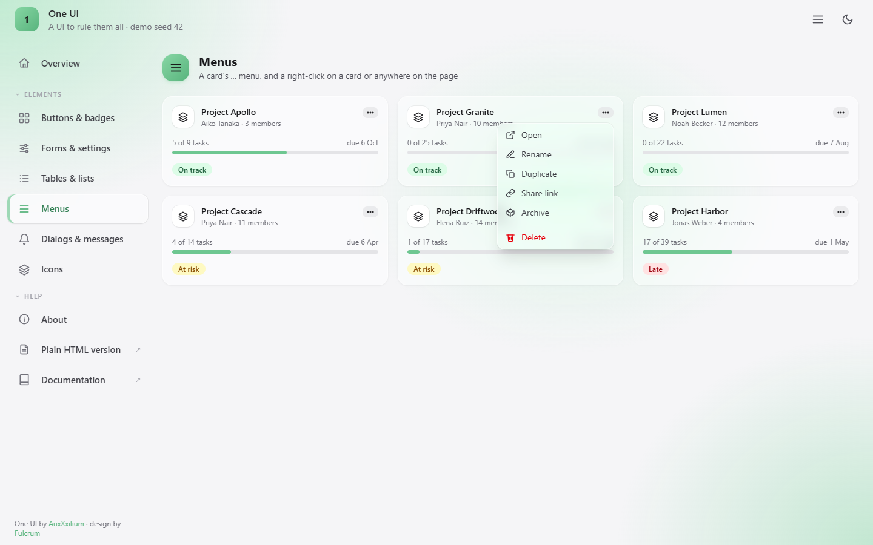Toggle dark mode with the moon icon
Viewport: 873px width, 545px height.
click(x=848, y=19)
